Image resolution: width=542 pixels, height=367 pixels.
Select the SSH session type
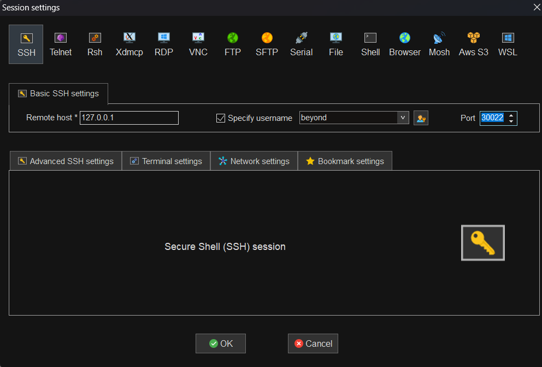pos(26,44)
